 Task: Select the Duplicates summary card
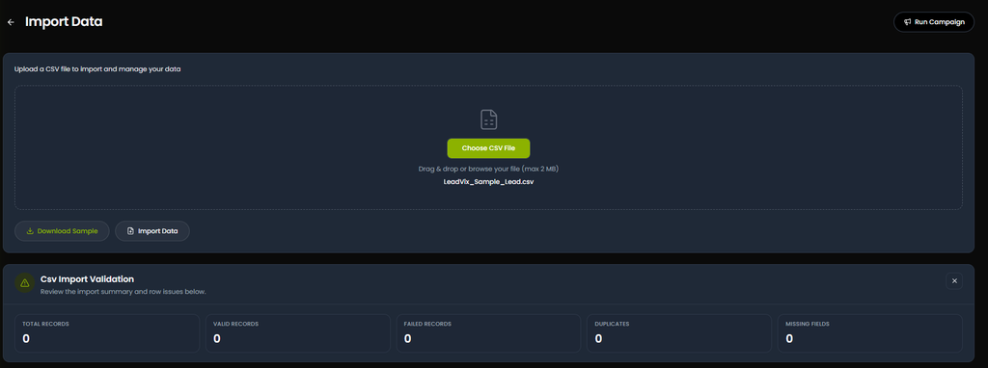coord(679,333)
